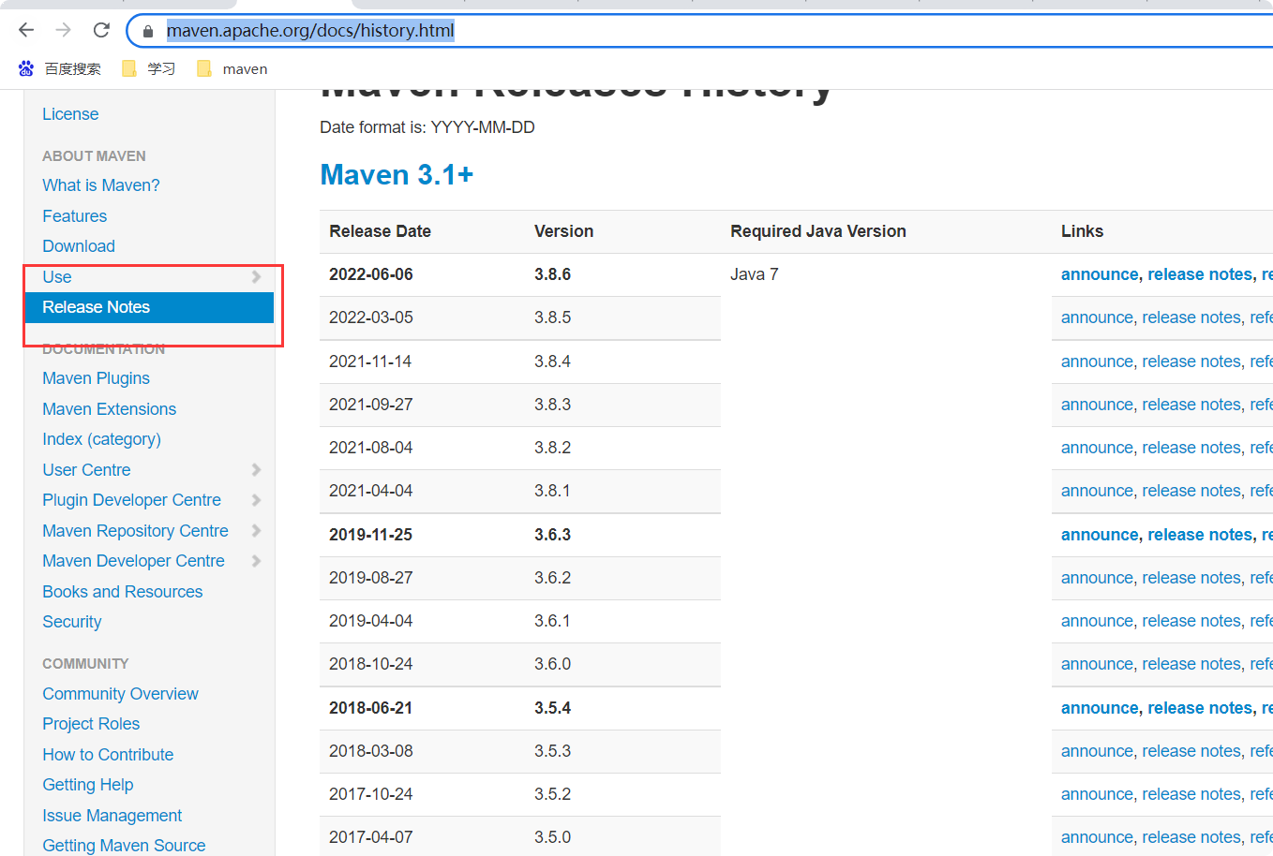Select the date 2019-11-25
The width and height of the screenshot is (1273, 856).
371,535
